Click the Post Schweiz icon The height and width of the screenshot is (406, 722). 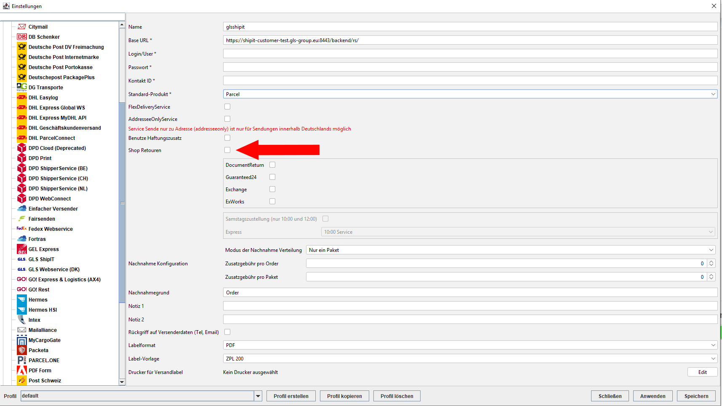pyautogui.click(x=22, y=380)
